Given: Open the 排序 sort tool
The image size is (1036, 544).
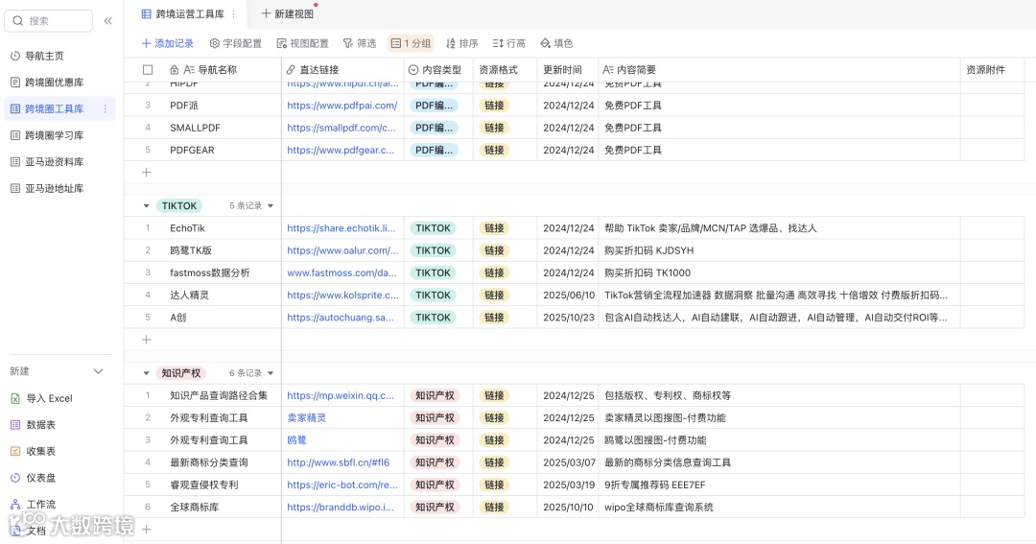Looking at the screenshot, I should [x=461, y=43].
